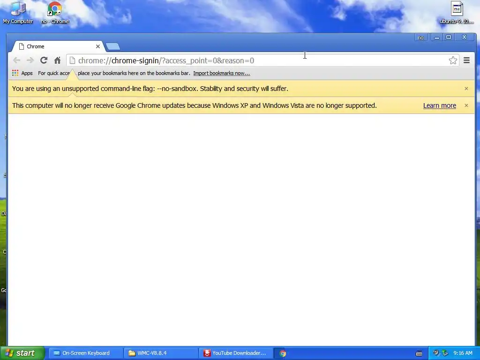Screen dimensions: 480x360
Task: Go to the Chrome home page
Action: [57, 60]
